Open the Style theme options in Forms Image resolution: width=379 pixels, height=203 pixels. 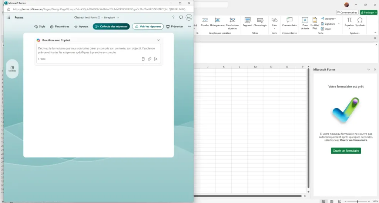click(x=40, y=27)
